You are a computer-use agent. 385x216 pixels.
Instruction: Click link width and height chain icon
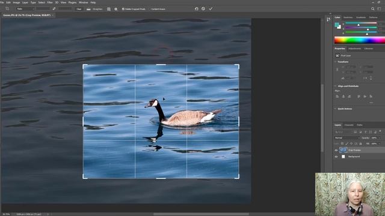point(337,70)
